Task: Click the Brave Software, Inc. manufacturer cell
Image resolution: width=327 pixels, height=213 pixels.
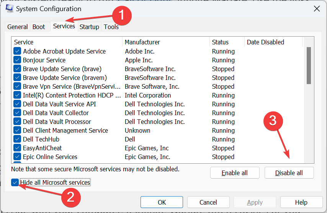Action: coord(152,86)
